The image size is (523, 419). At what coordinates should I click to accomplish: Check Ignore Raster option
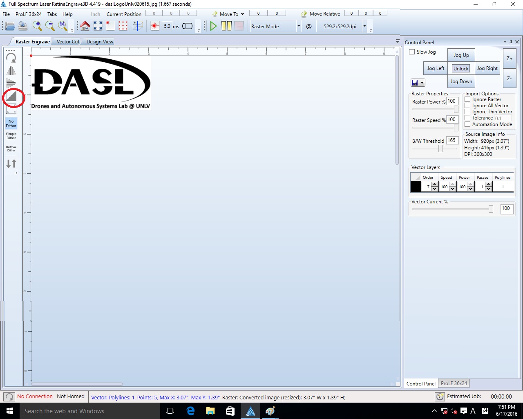pyautogui.click(x=467, y=99)
